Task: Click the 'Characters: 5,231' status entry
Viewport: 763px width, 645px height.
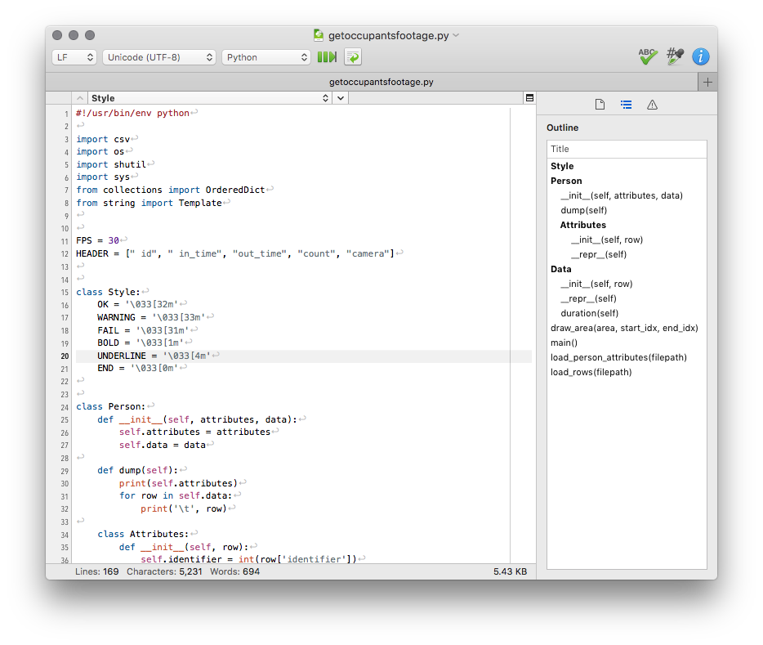Action: click(x=164, y=571)
